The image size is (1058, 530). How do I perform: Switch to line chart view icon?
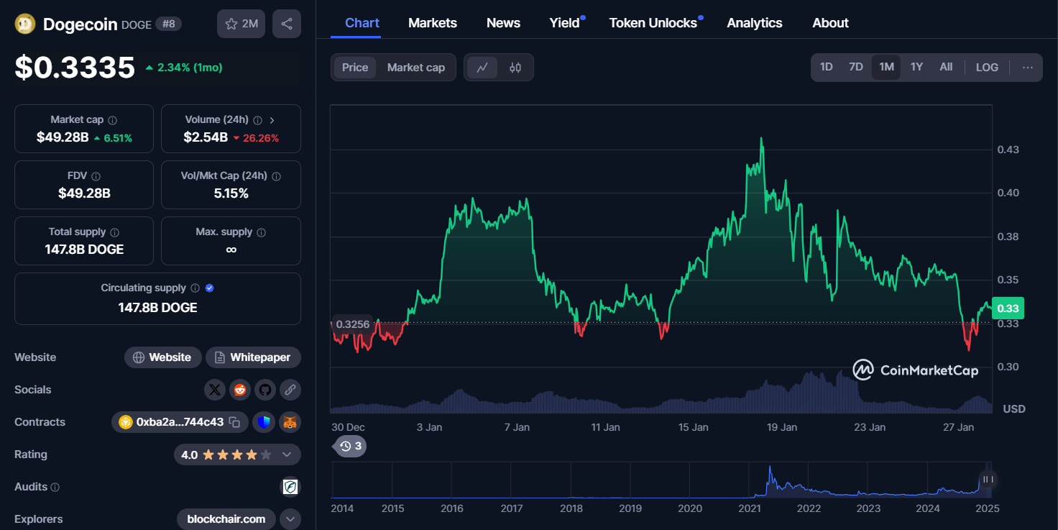(482, 68)
